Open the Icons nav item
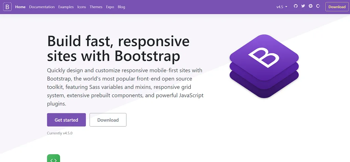This screenshot has height=162, width=350. 81,7
